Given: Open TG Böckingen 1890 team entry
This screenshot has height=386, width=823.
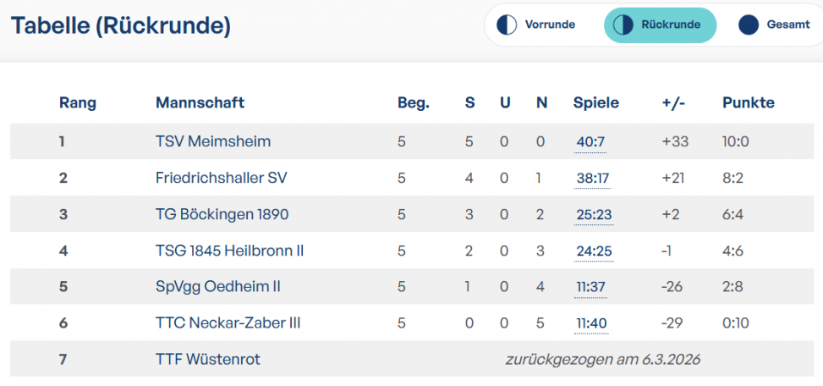Looking at the screenshot, I should pos(222,214).
